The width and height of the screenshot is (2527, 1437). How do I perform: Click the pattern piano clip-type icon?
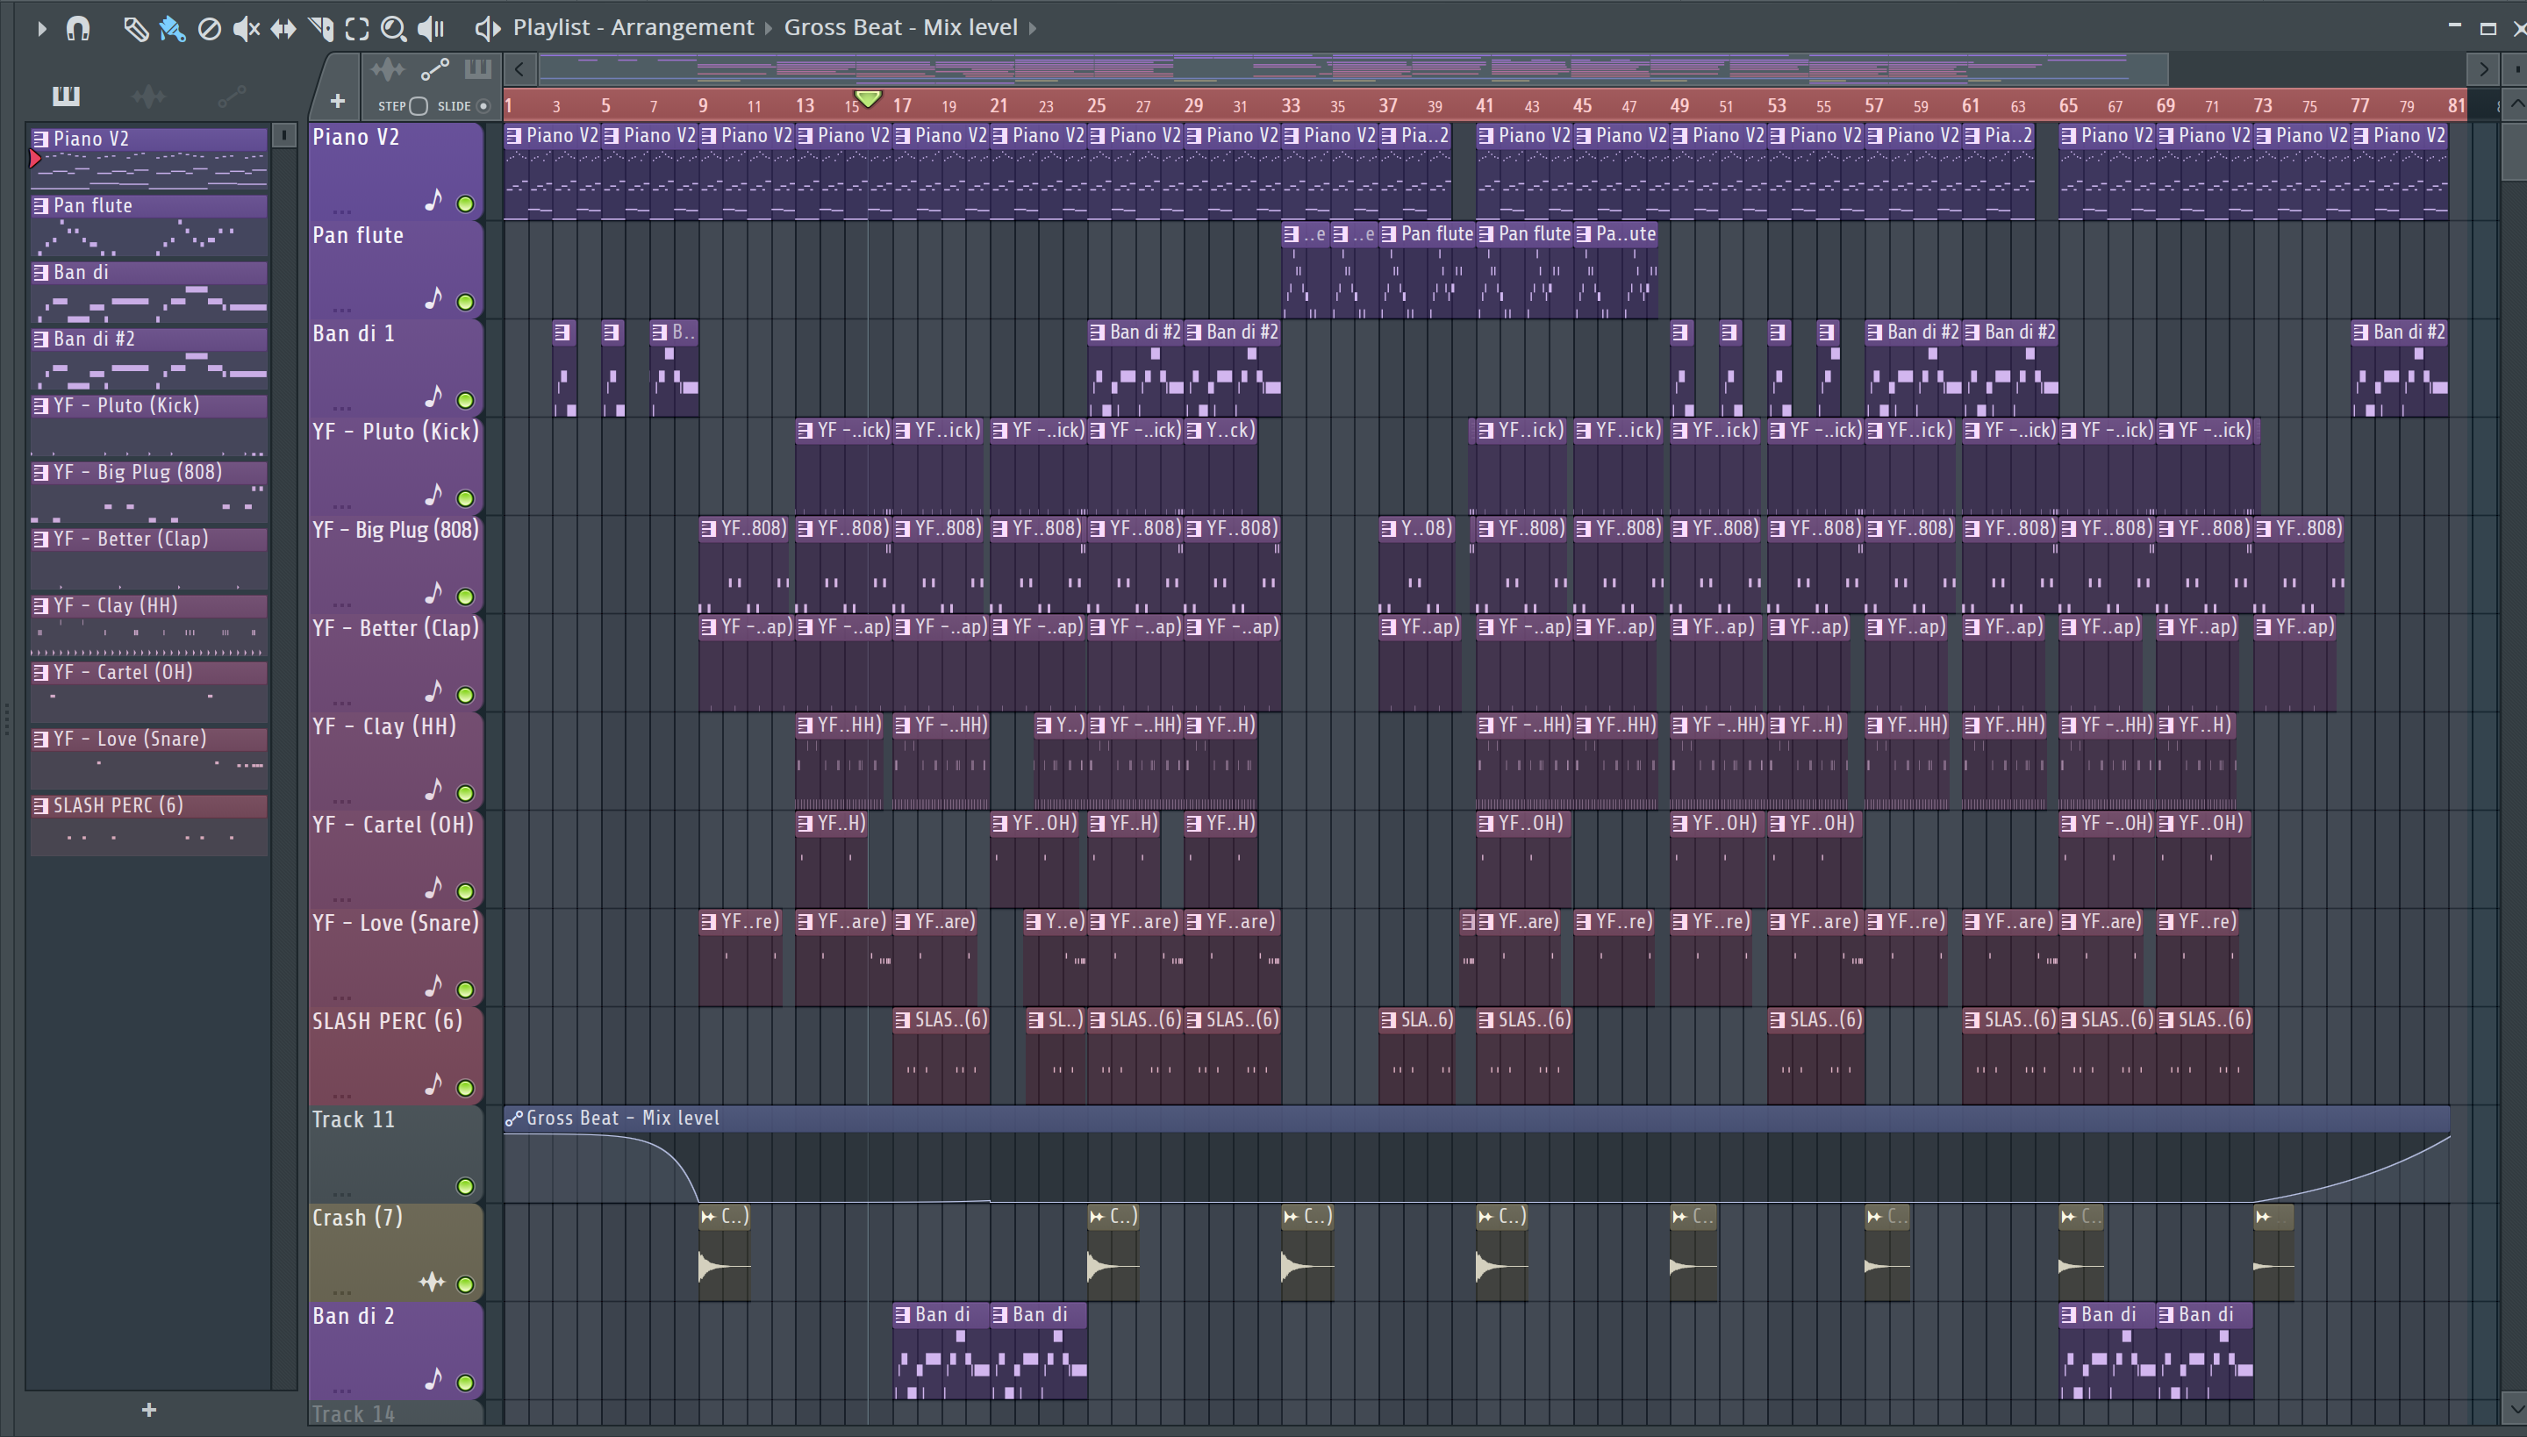tap(477, 69)
